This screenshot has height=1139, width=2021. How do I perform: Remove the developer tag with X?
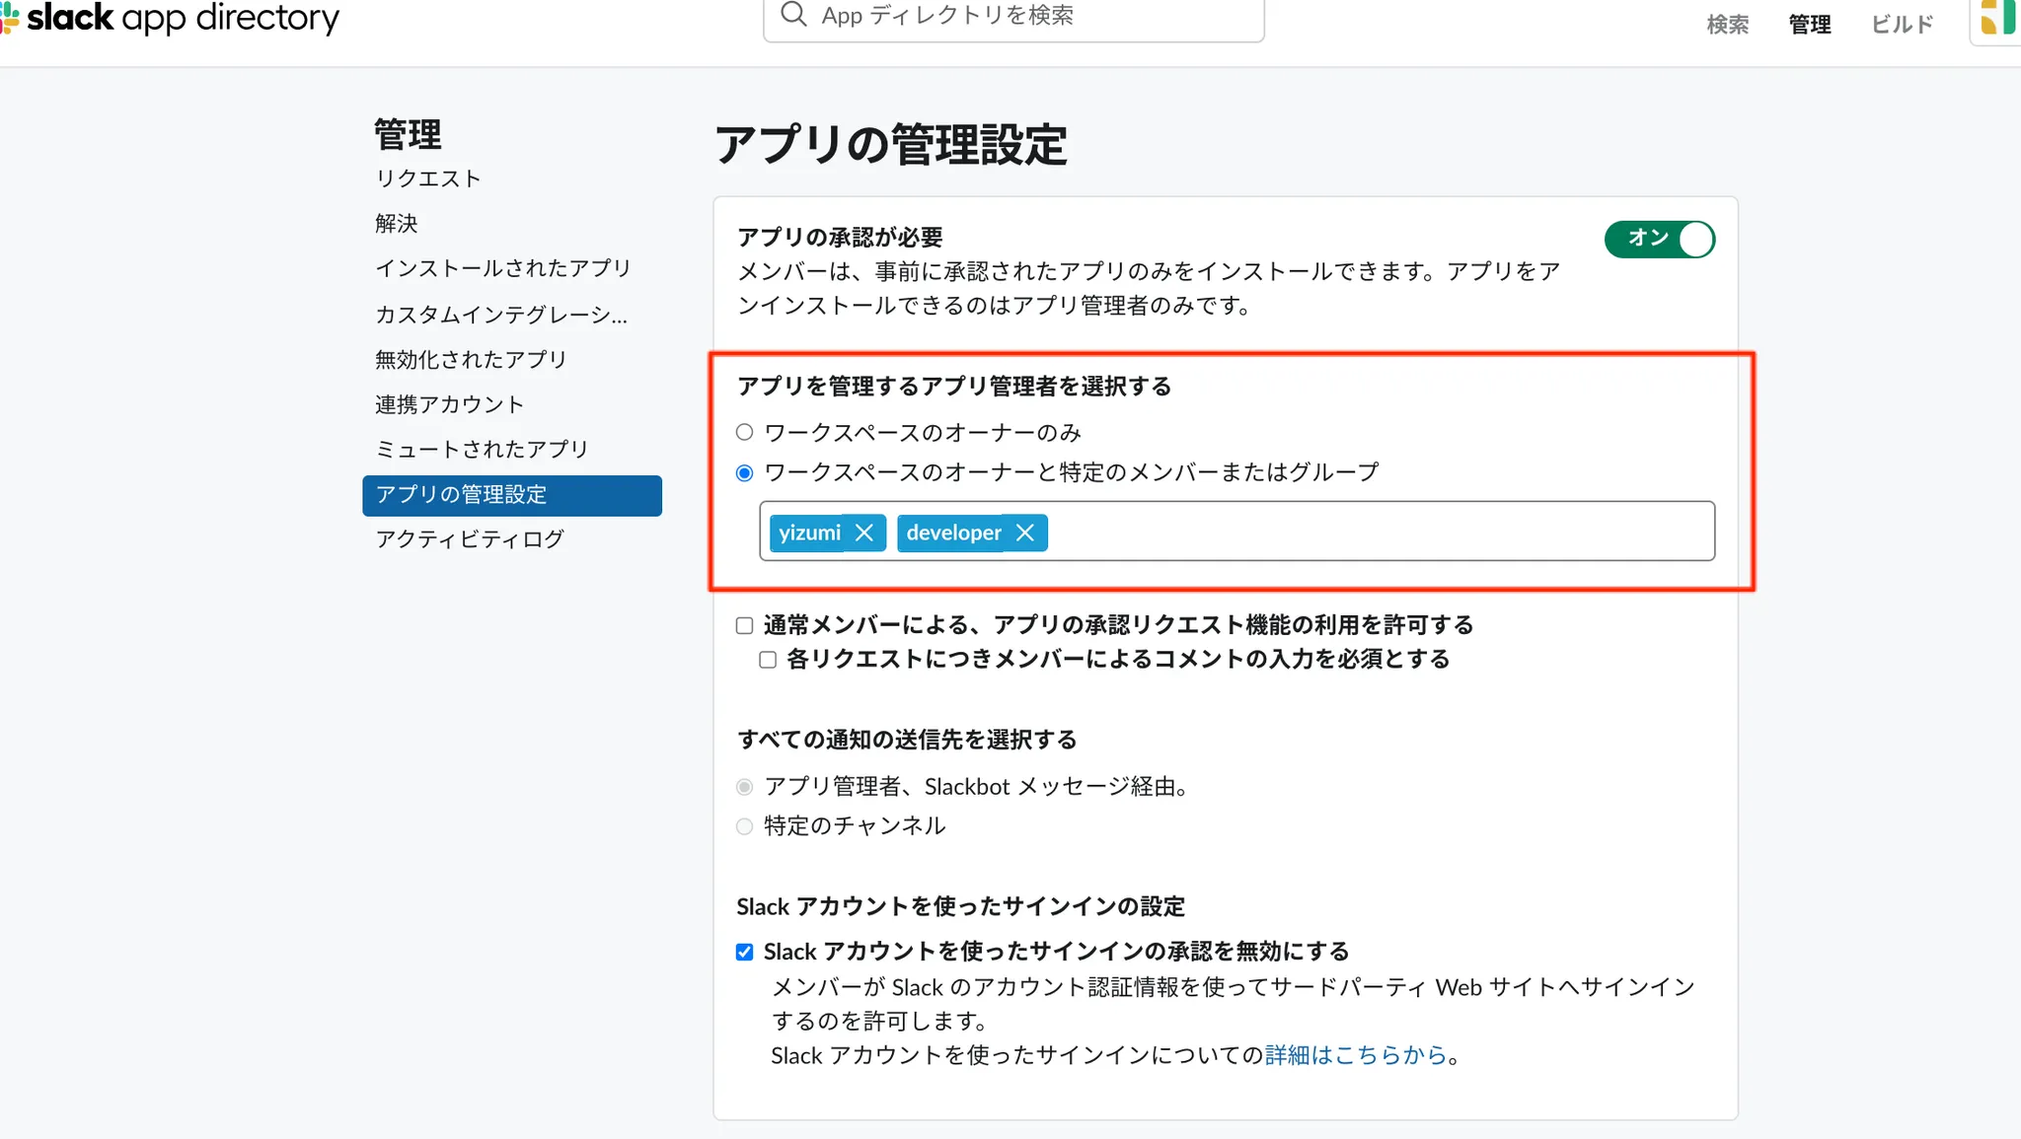pos(1025,533)
